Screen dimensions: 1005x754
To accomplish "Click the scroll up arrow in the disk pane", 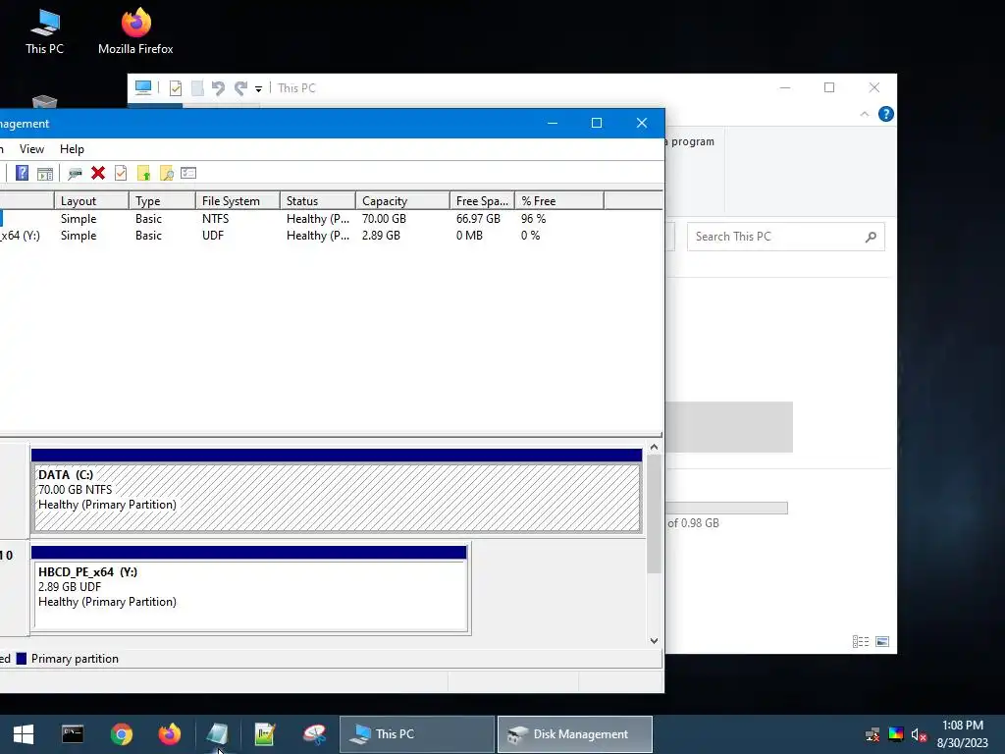I will (654, 447).
